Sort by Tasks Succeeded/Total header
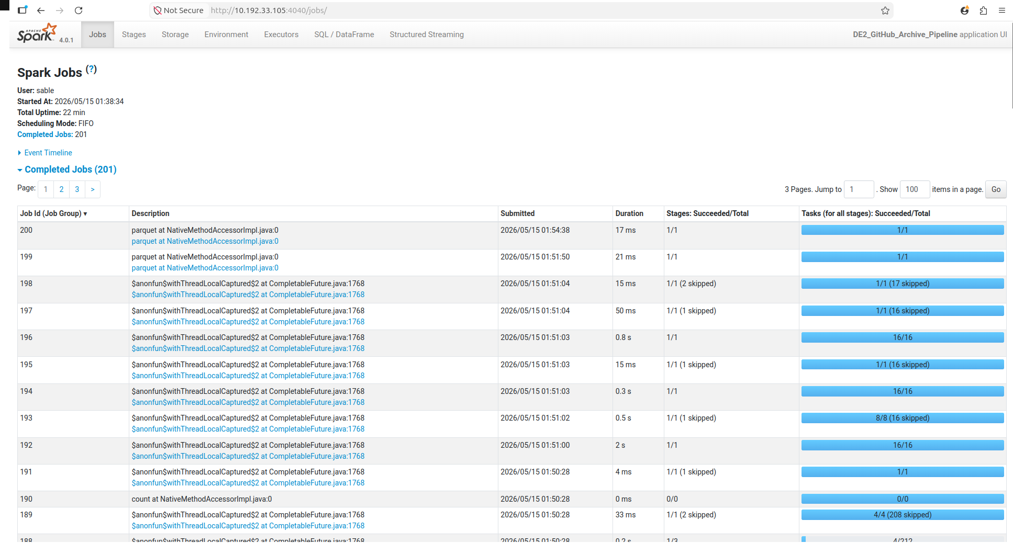Viewport: 1013px width, 543px height. 866,213
